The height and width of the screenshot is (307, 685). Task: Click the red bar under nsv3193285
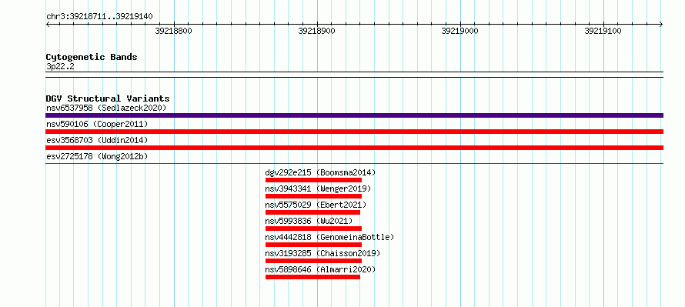click(x=313, y=261)
